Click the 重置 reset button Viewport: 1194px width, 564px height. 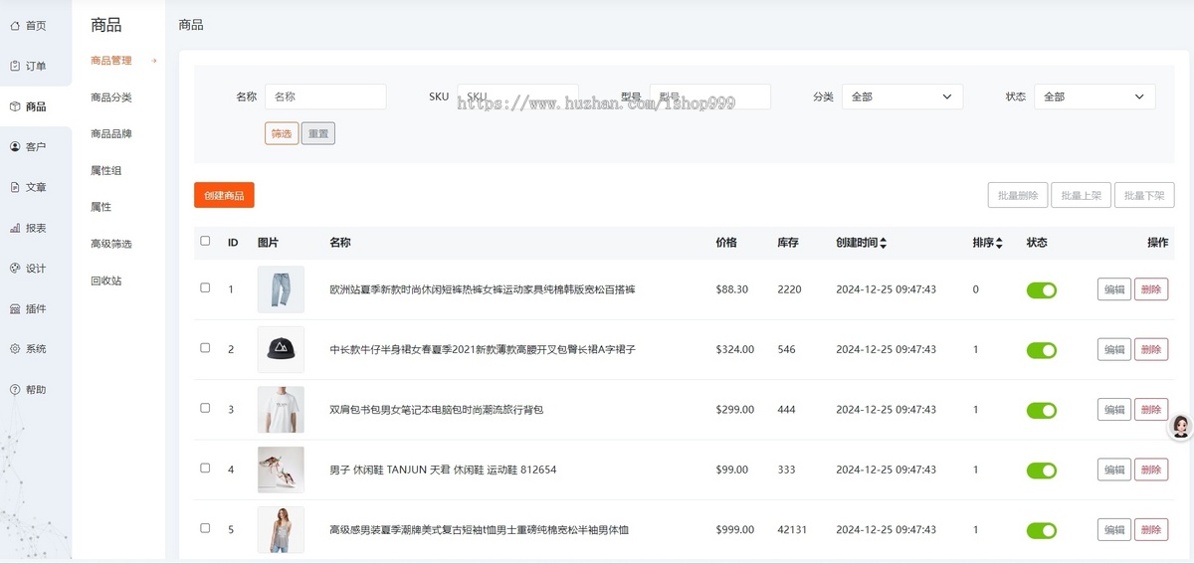click(318, 133)
